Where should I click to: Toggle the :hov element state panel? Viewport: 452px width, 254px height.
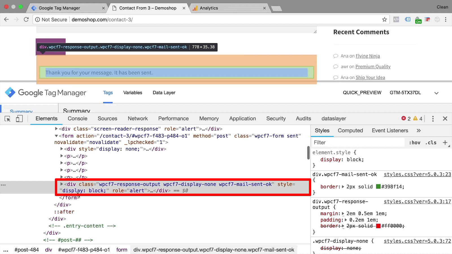point(414,143)
